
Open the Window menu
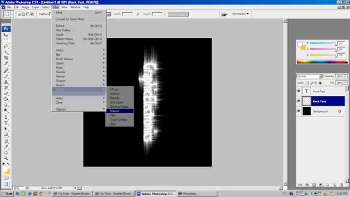[x=75, y=7]
